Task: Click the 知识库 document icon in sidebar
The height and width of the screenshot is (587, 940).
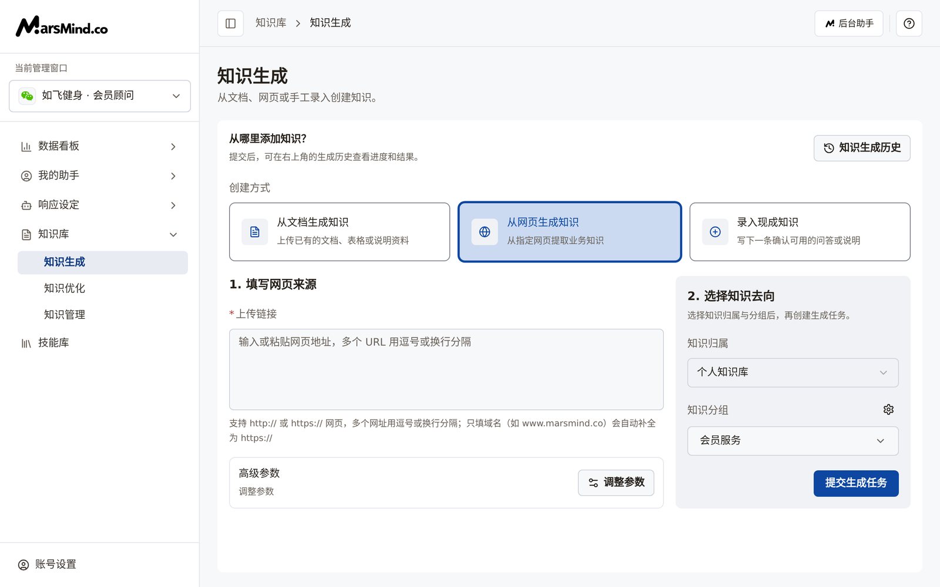Action: click(26, 234)
